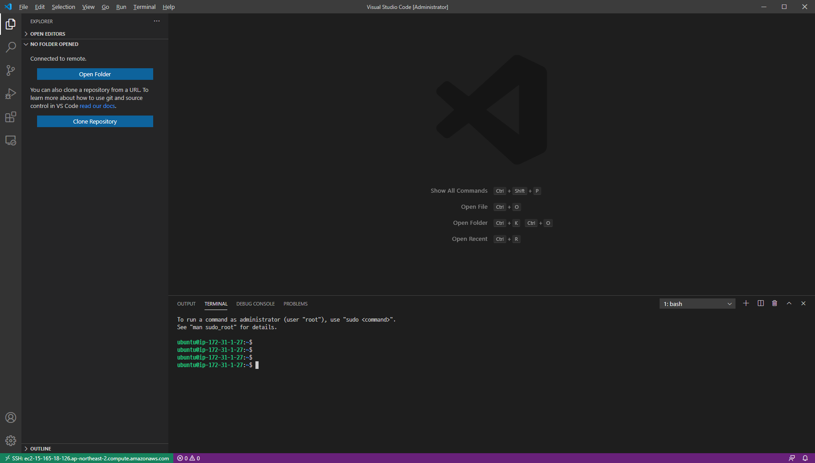
Task: Open the Help menu
Action: coord(168,7)
